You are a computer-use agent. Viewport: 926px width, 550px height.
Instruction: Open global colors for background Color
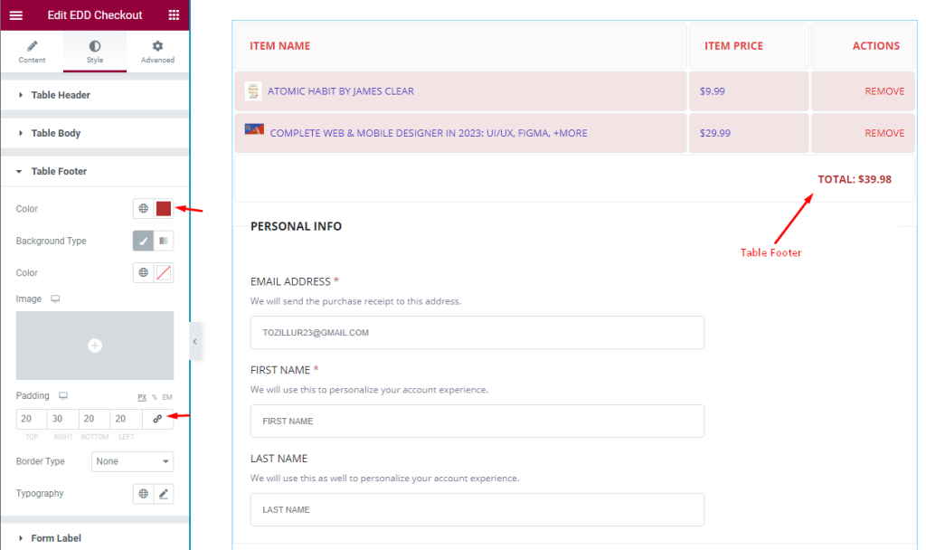(143, 273)
